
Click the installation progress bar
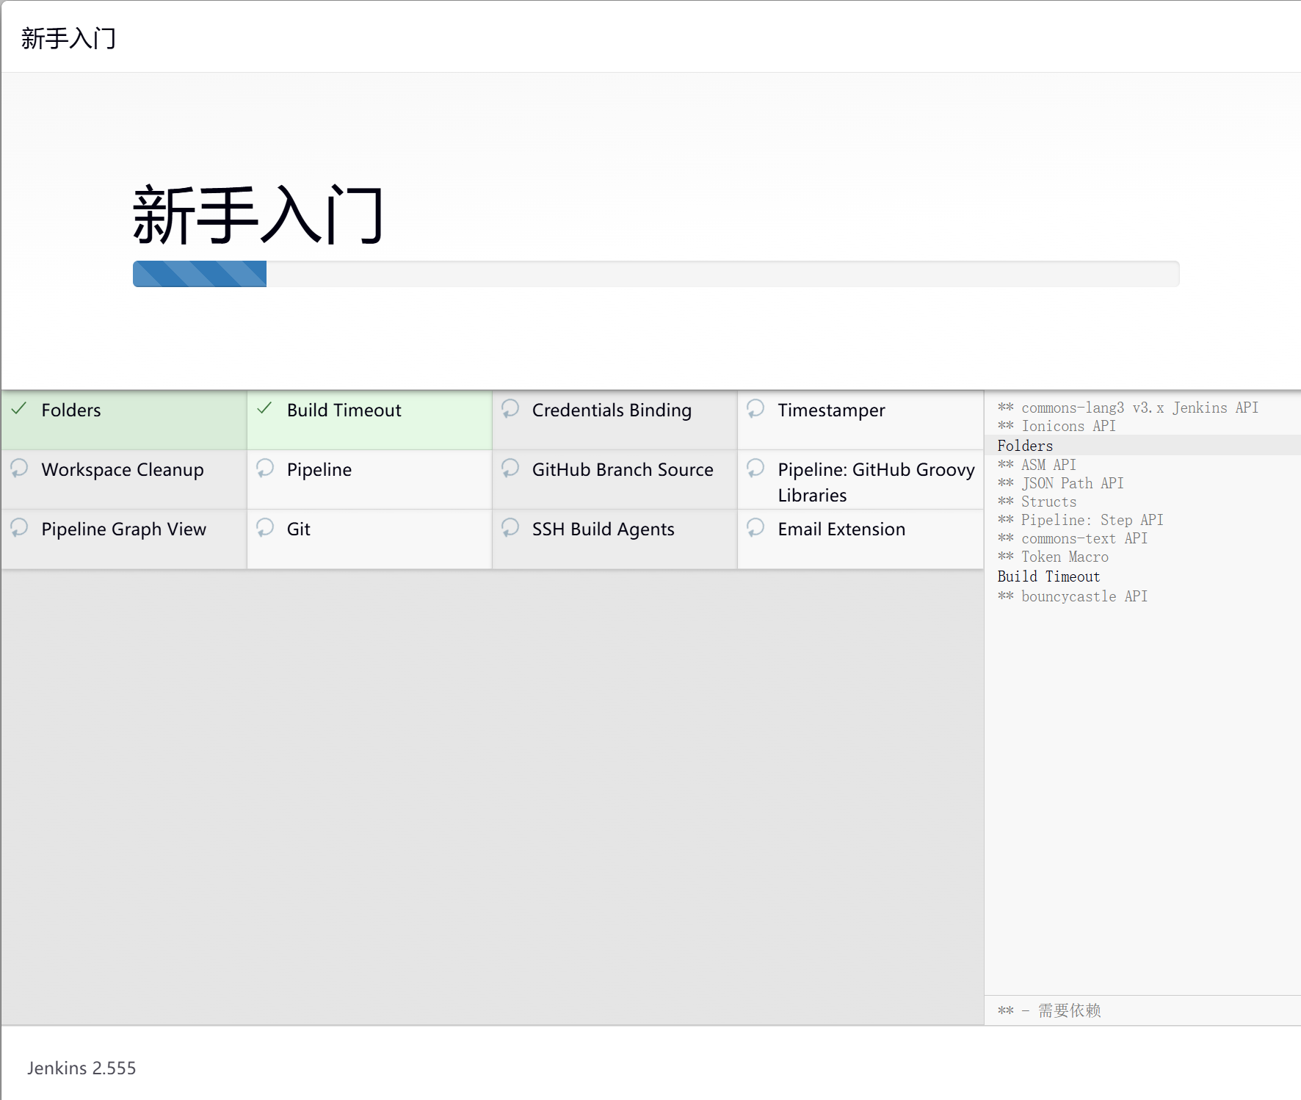(656, 274)
